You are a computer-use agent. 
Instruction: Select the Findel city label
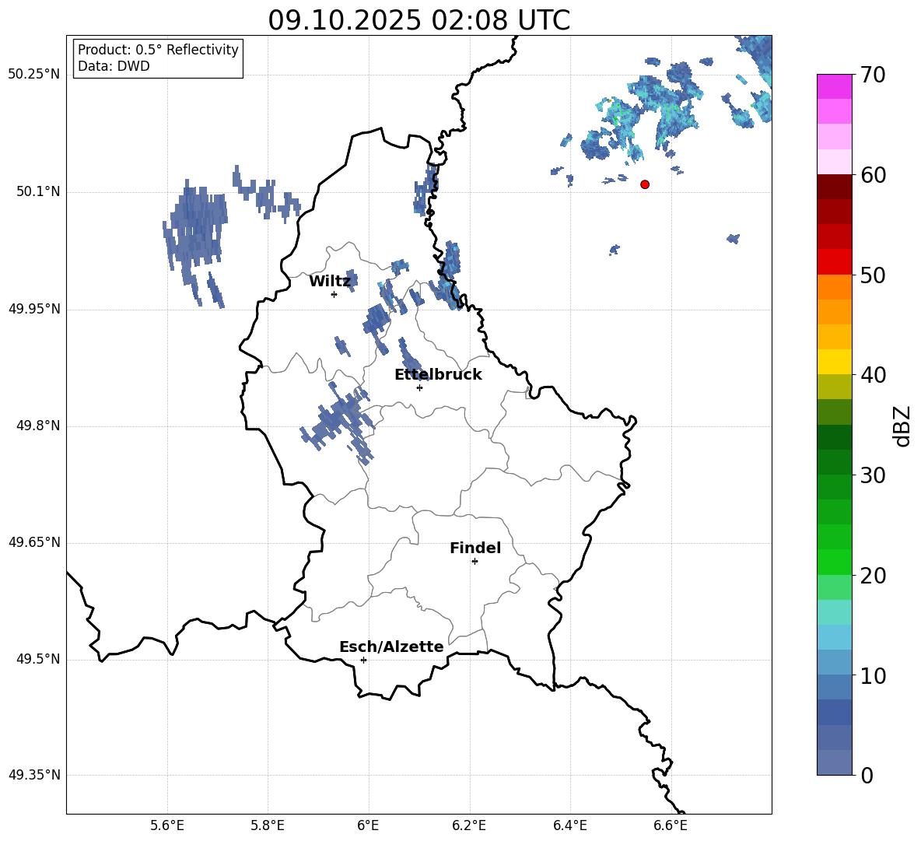pyautogui.click(x=475, y=548)
